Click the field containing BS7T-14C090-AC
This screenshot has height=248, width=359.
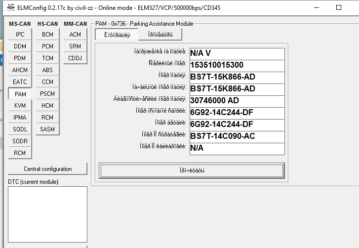click(237, 136)
